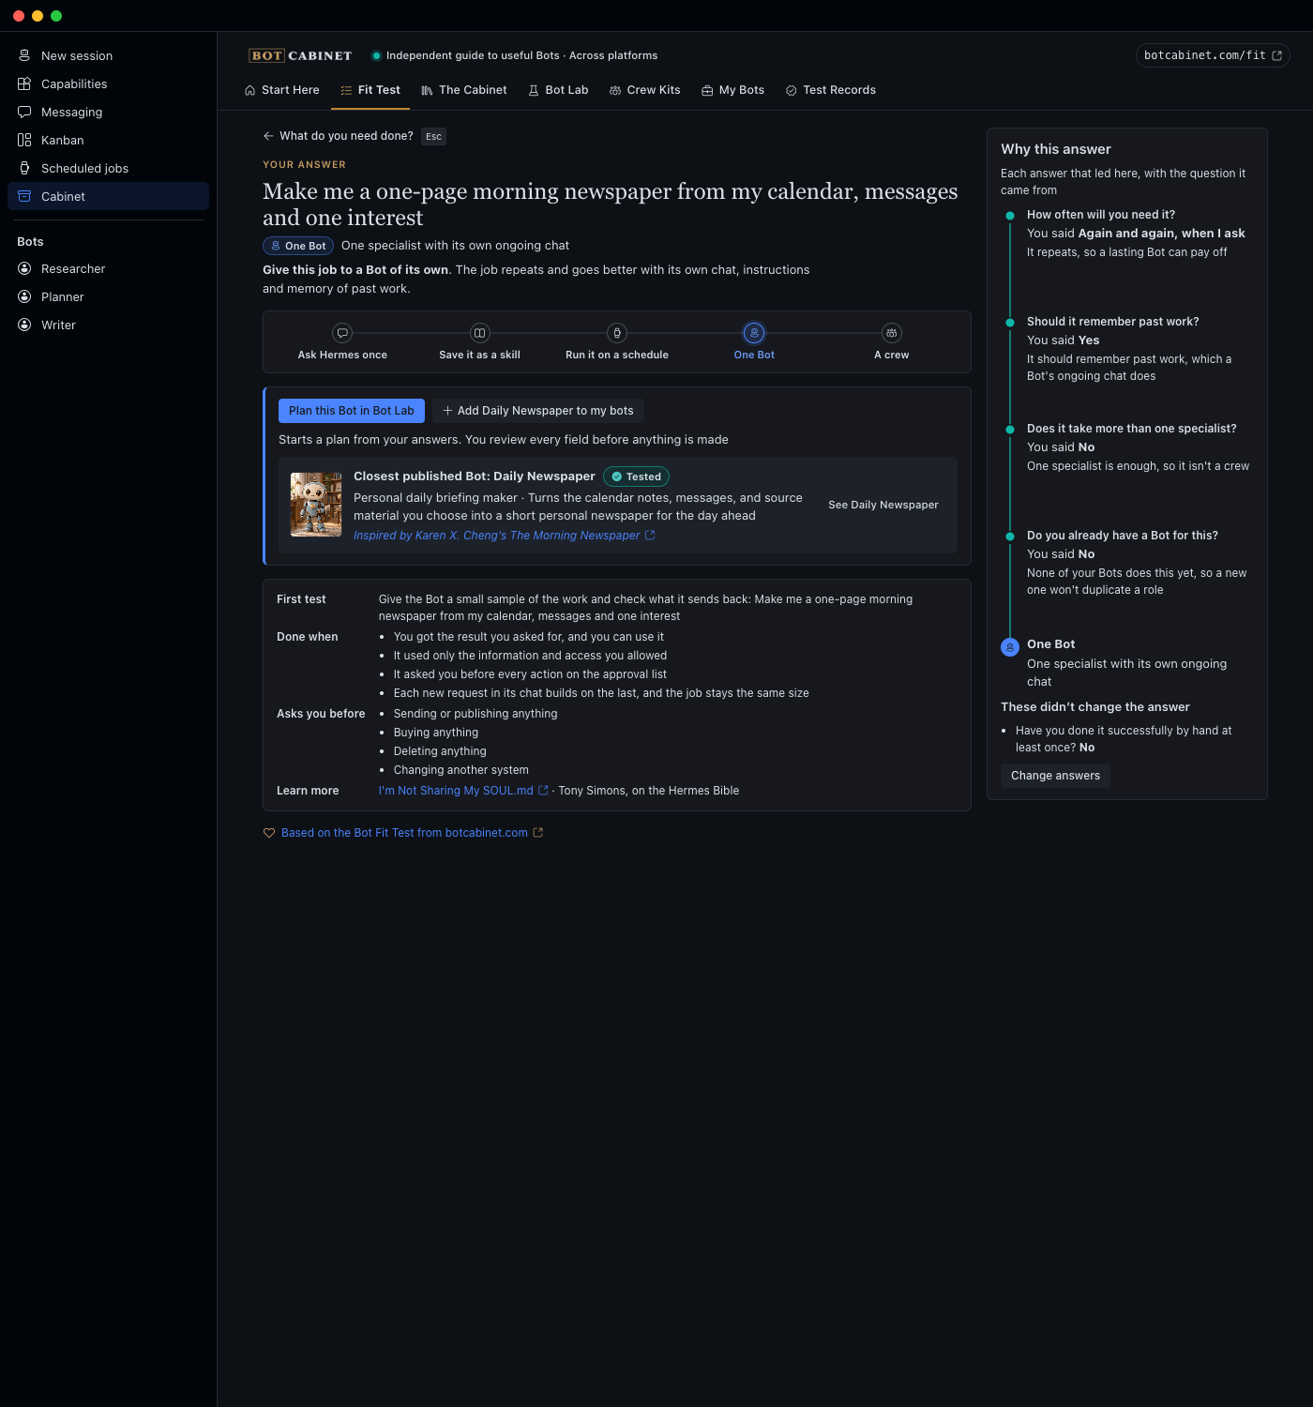Click the One Bot pill under the heading
The width and height of the screenshot is (1313, 1407).
click(298, 246)
